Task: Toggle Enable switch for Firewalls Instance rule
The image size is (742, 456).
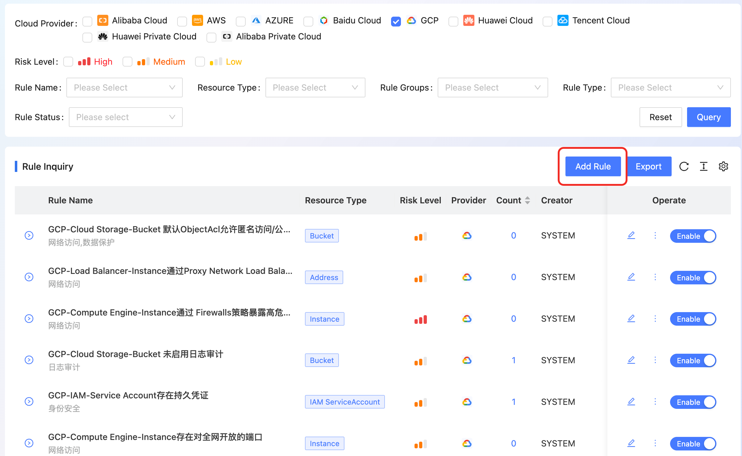Action: (x=693, y=319)
